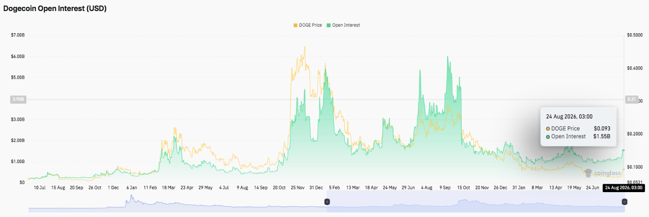This screenshot has height=217, width=649.
Task: Click the 18 Mar date label
Action: click(168, 188)
